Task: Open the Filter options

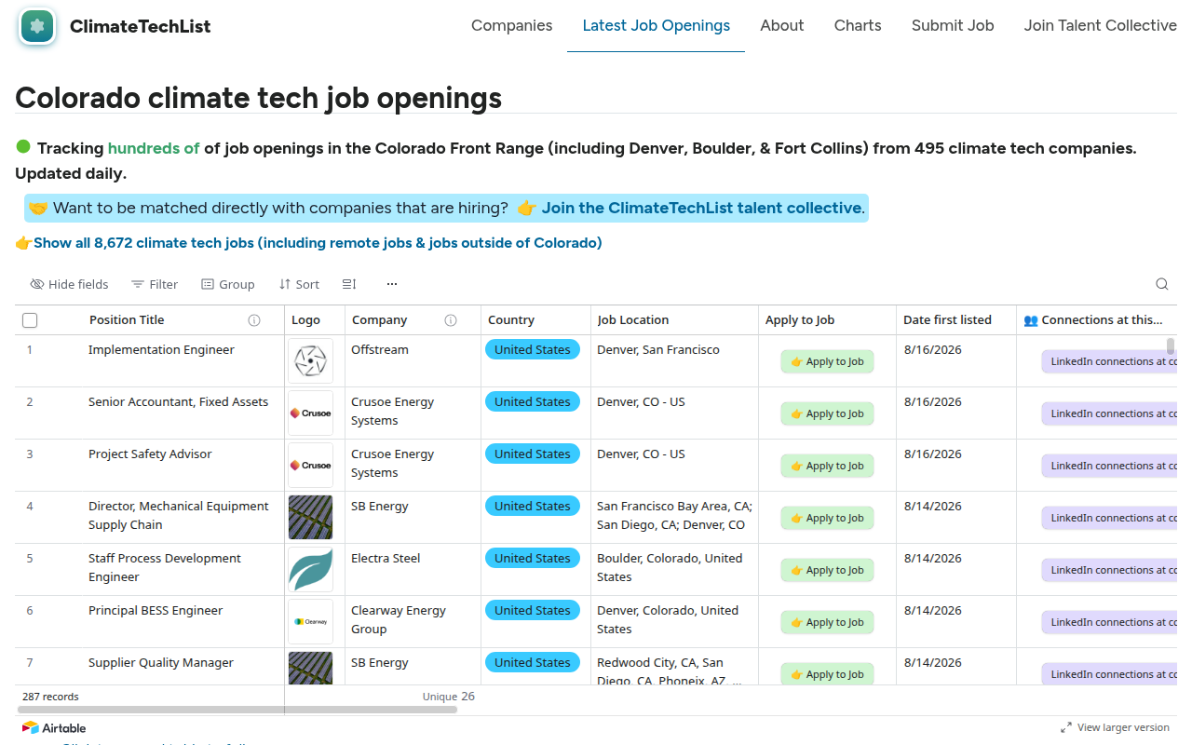Action: tap(155, 284)
